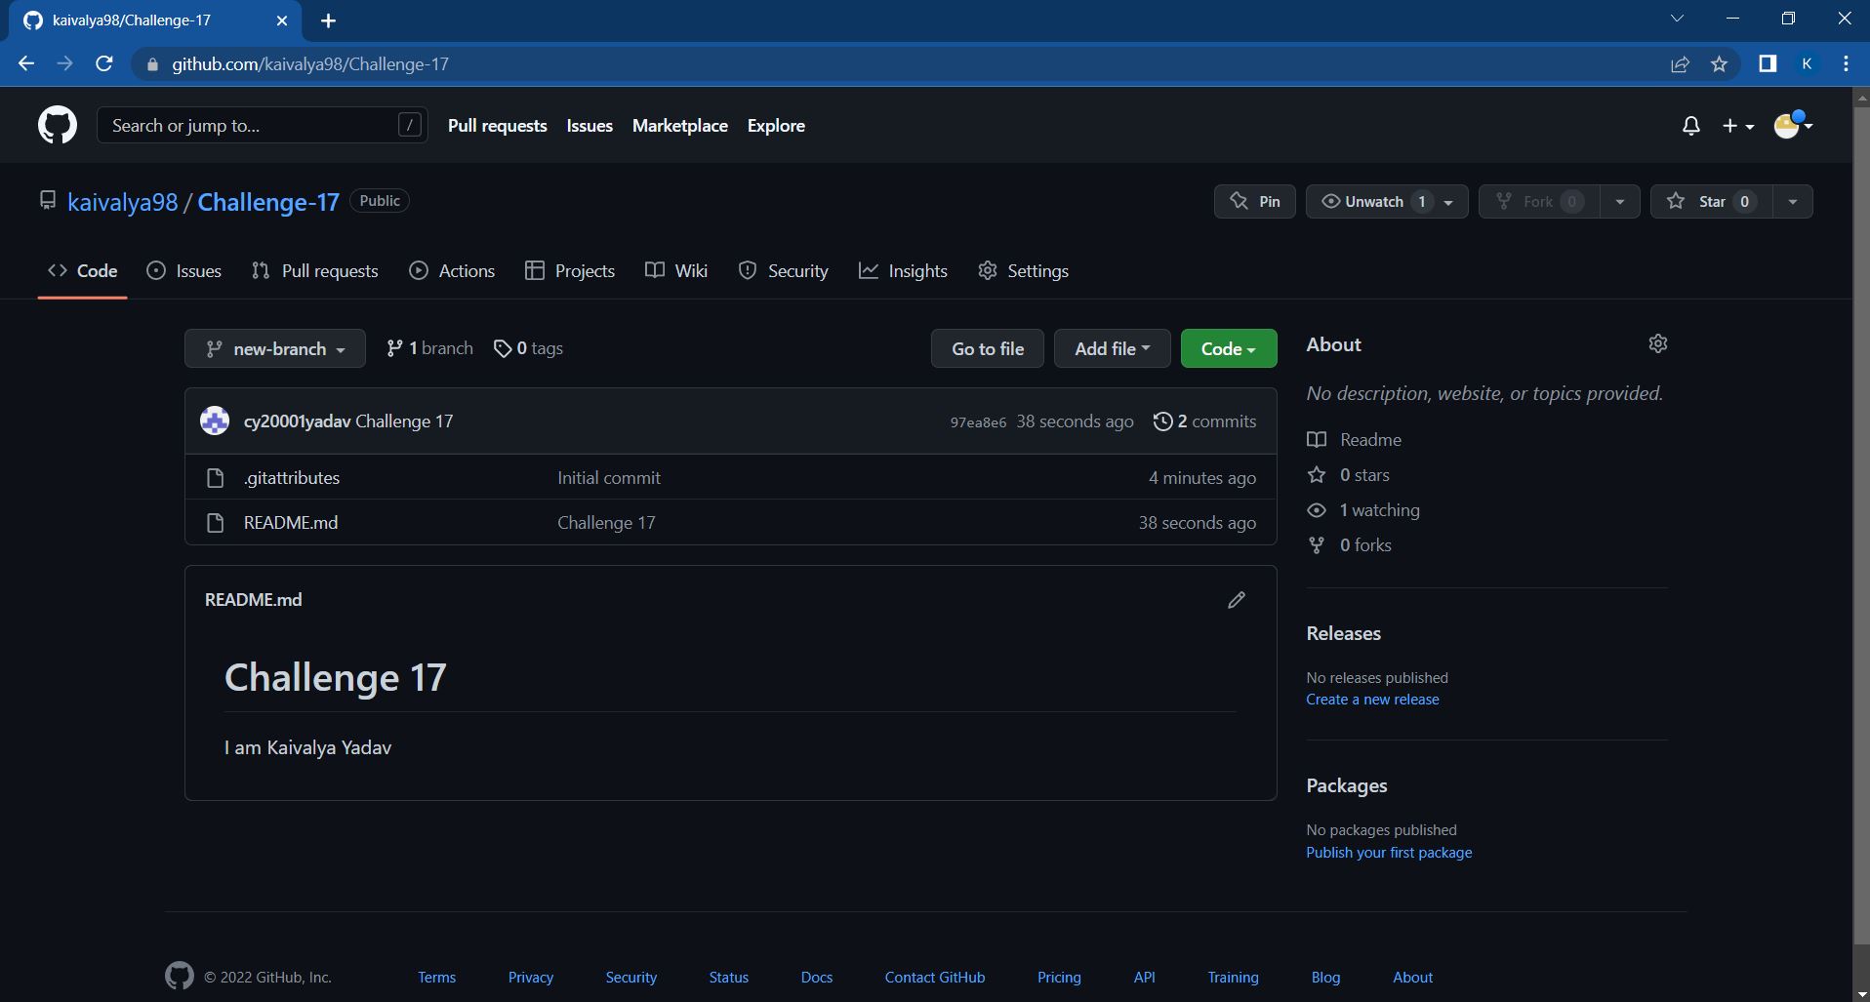Click Create a new release

pos(1372,700)
